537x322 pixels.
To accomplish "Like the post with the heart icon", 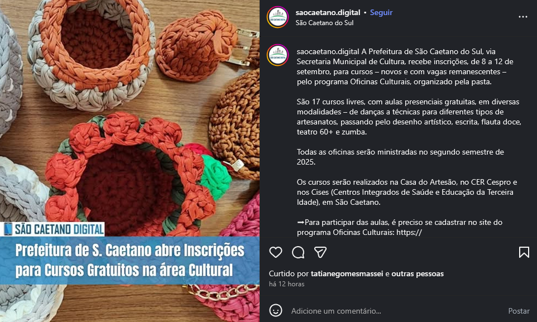I will pyautogui.click(x=275, y=252).
